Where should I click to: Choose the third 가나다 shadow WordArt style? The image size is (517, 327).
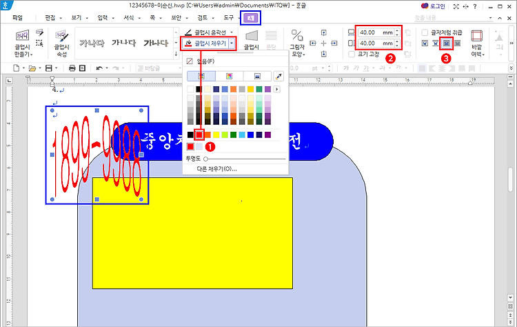point(156,43)
